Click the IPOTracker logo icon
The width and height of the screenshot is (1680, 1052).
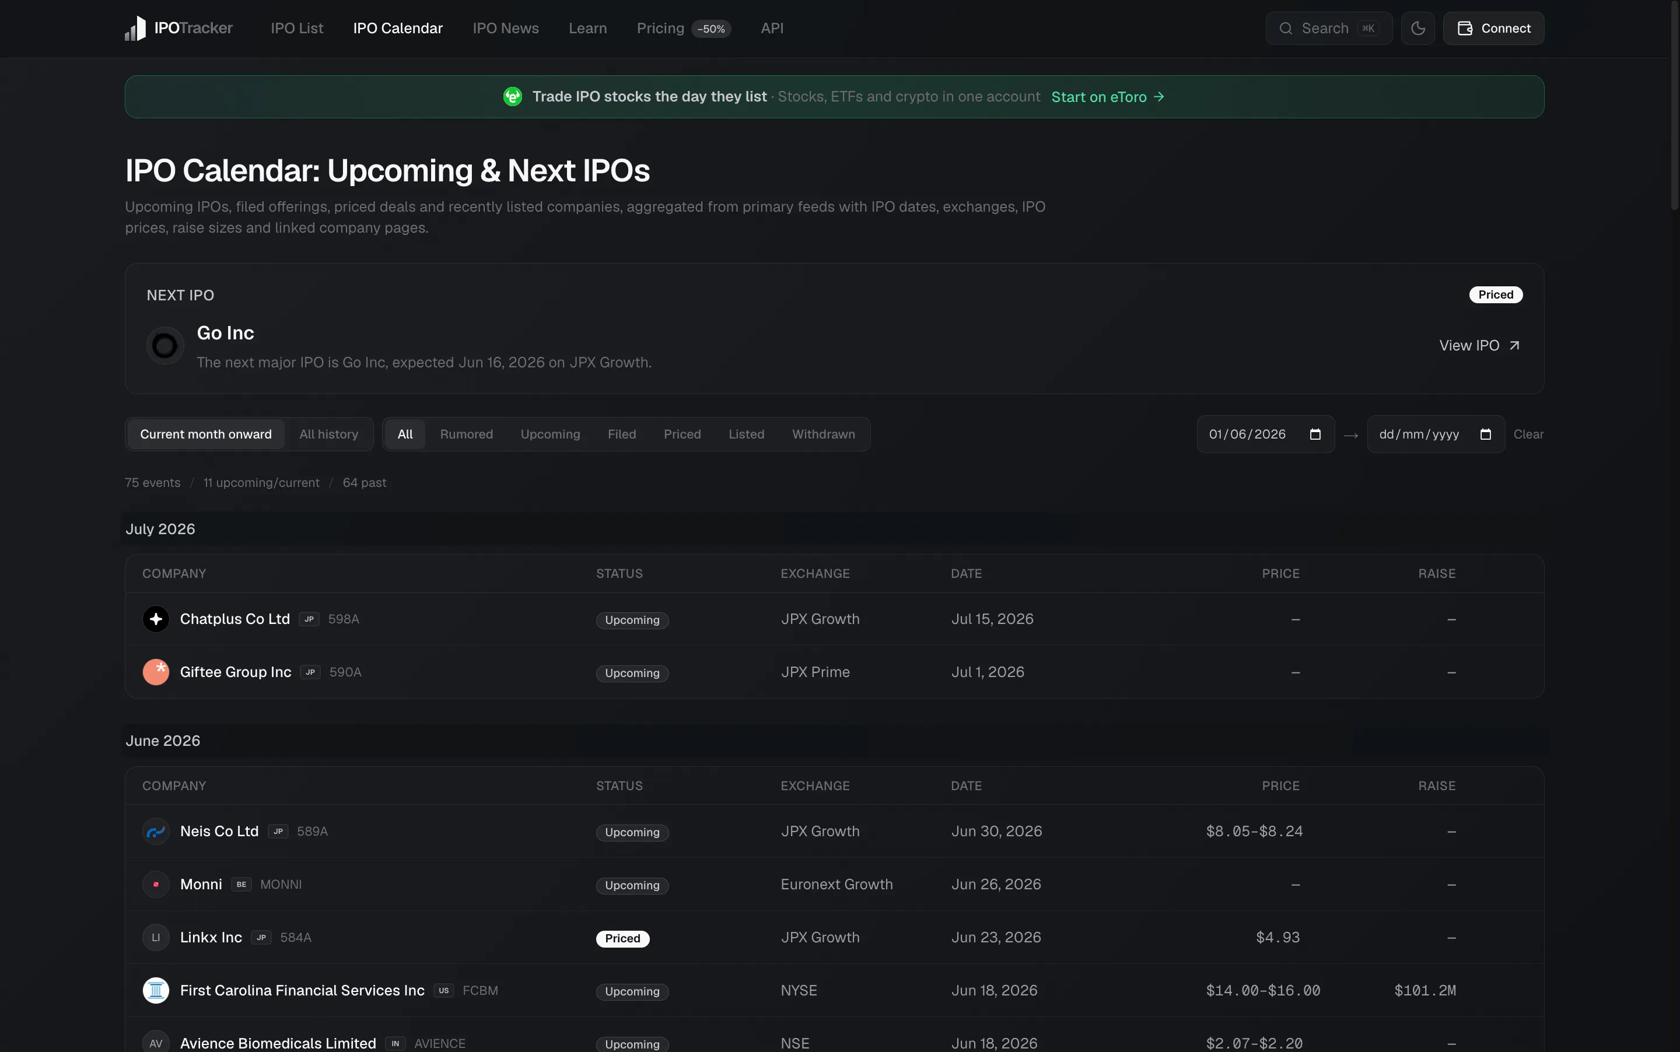(135, 29)
